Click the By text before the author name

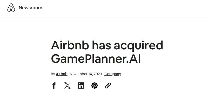pos(53,74)
